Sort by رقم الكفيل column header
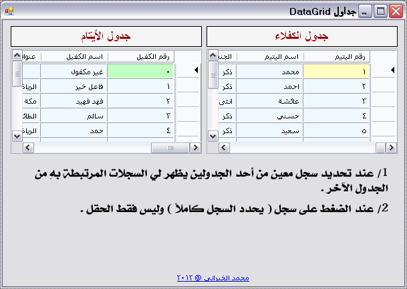 point(141,57)
